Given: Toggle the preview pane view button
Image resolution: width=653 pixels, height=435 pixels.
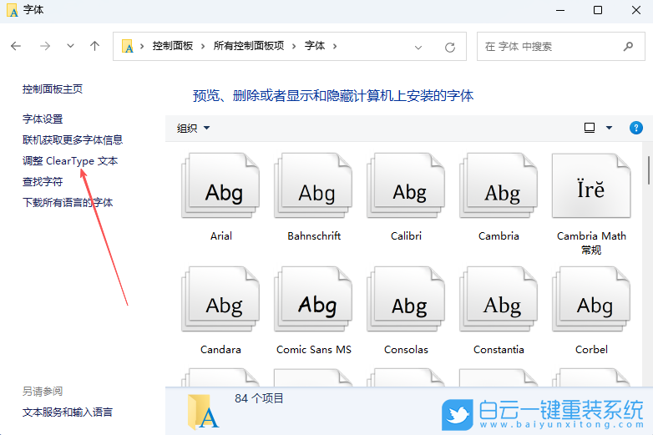Looking at the screenshot, I should (590, 128).
